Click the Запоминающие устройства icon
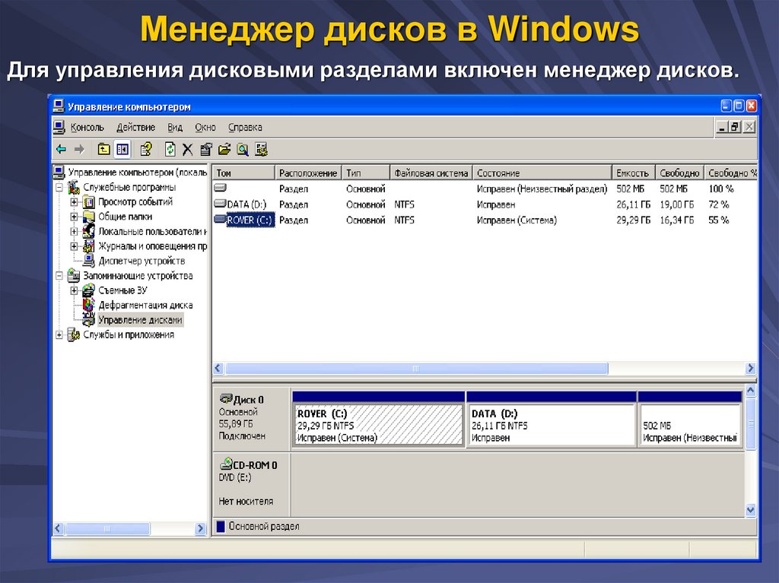Screen dimensions: 779x583 74,275
